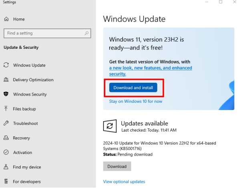The width and height of the screenshot is (241, 188).
Task: Click the For developers icon
Action: pyautogui.click(x=6, y=182)
